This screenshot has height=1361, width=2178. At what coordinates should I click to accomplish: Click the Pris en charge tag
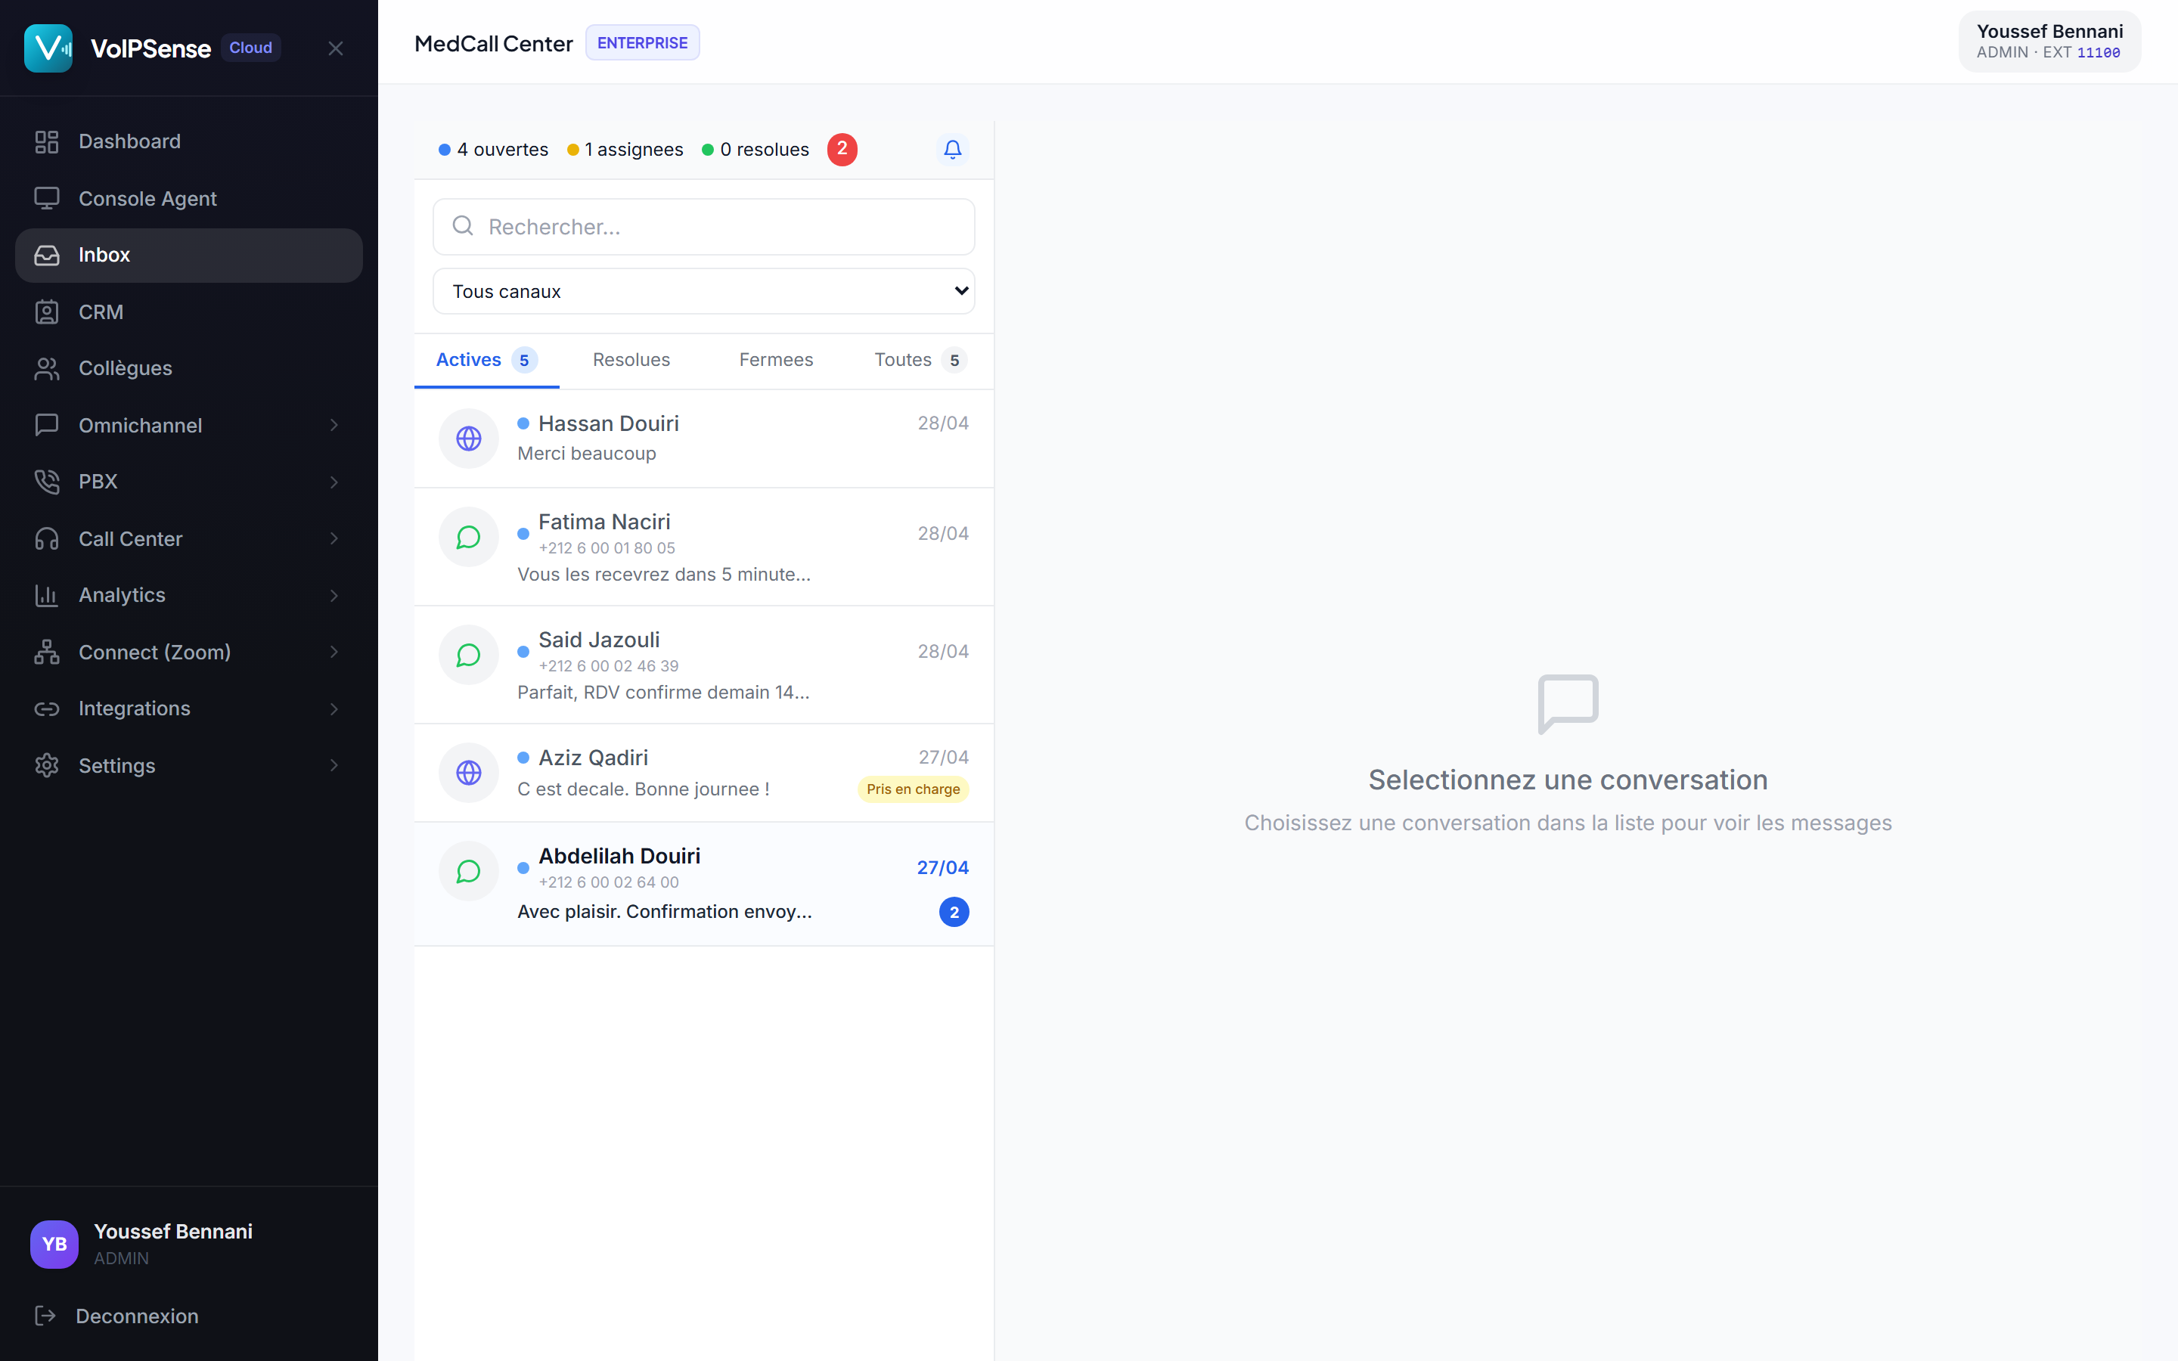click(913, 789)
